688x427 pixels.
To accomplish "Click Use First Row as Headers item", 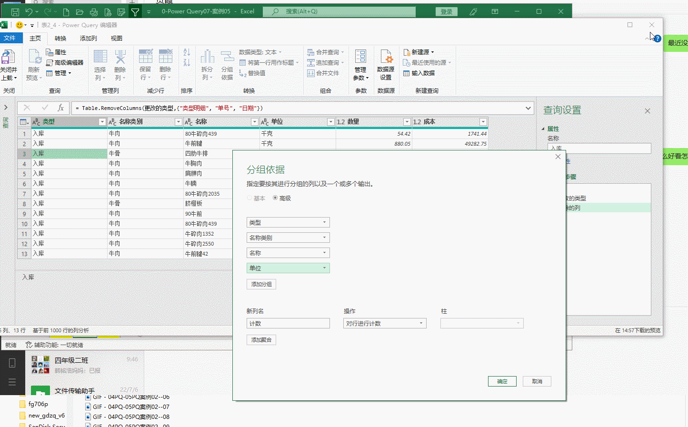I will point(269,63).
